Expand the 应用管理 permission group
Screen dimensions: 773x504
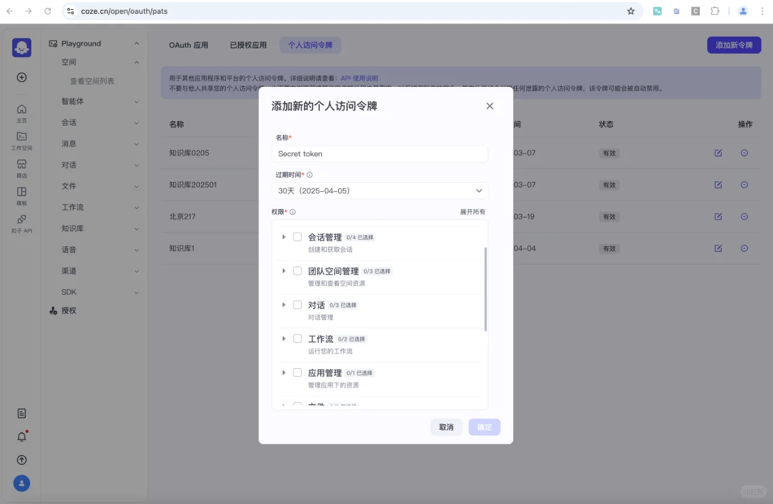284,372
